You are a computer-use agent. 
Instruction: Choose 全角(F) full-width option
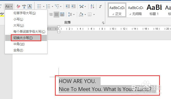[26, 50]
